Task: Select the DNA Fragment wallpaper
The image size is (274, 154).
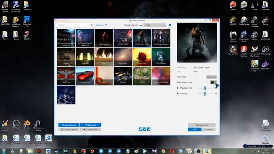Action: point(161,57)
